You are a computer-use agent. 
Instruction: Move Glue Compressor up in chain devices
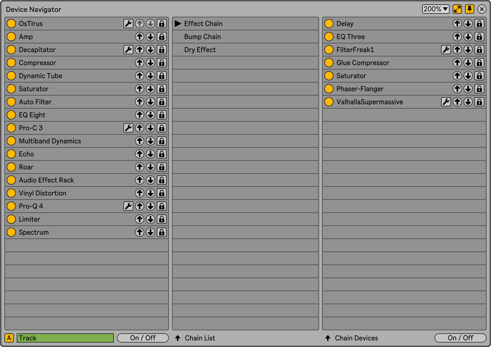pos(457,63)
